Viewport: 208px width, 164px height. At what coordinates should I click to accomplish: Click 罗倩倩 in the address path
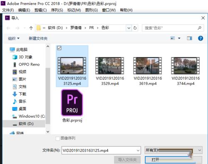[x=76, y=28]
